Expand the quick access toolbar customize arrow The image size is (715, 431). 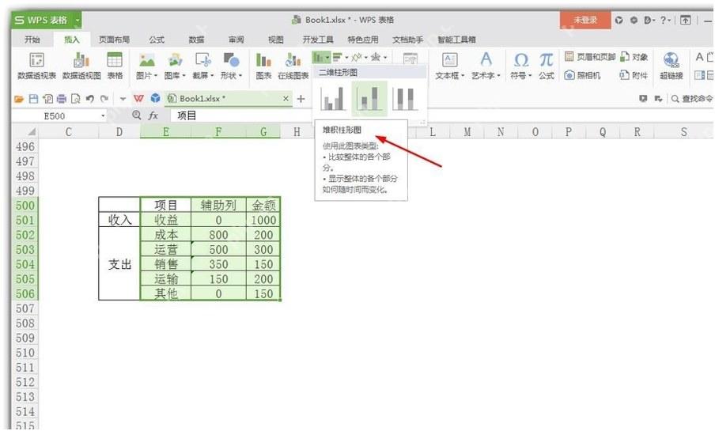click(x=123, y=99)
